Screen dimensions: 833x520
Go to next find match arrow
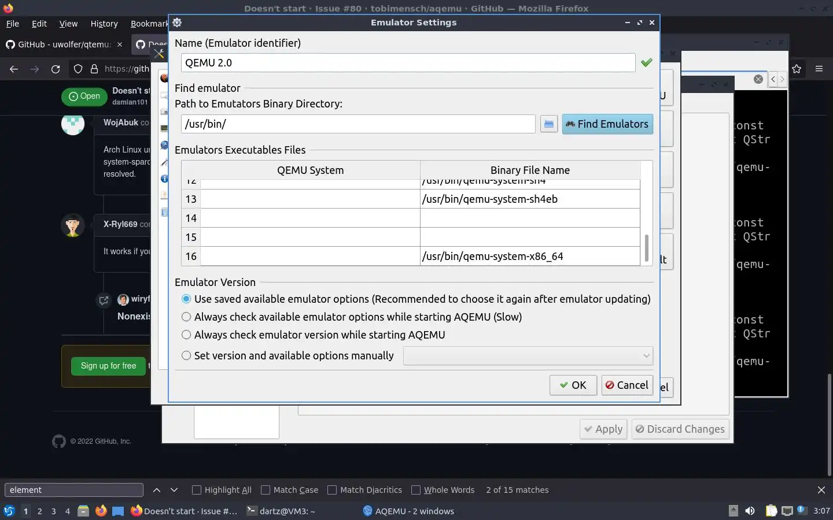click(174, 490)
